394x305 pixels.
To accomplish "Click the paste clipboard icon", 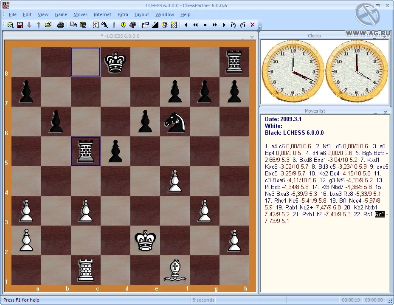I will coord(83,25).
